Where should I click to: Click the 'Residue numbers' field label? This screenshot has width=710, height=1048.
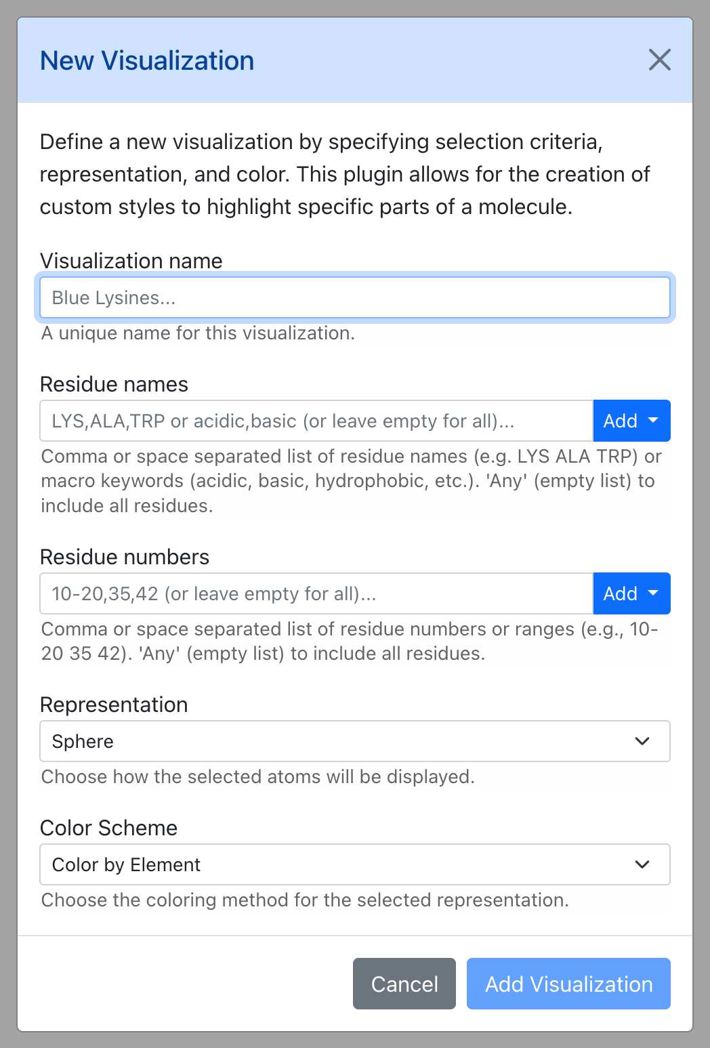(x=125, y=557)
